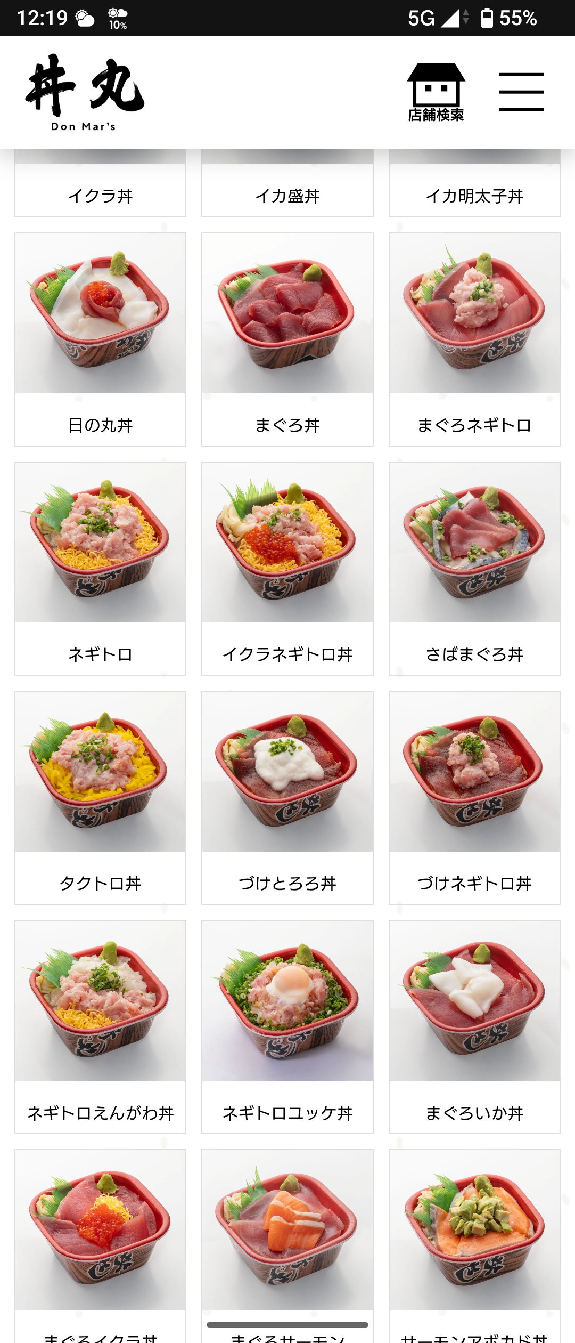
Task: Open the づけネギトロ丼 label
Action: tap(474, 884)
